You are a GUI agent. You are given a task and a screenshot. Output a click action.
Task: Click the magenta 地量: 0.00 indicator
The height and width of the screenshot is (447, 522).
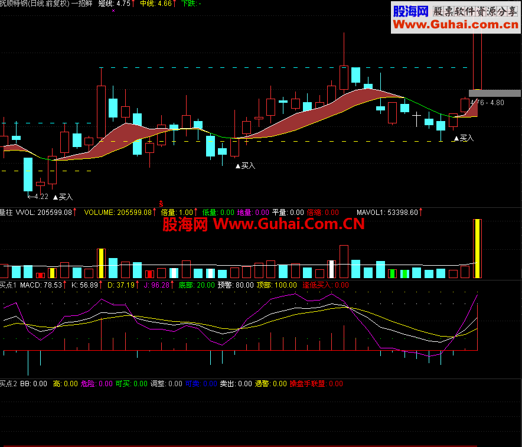pos(253,213)
